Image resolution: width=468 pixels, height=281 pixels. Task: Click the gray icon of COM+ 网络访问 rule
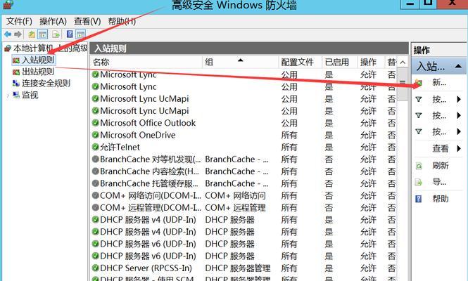pyautogui.click(x=96, y=195)
